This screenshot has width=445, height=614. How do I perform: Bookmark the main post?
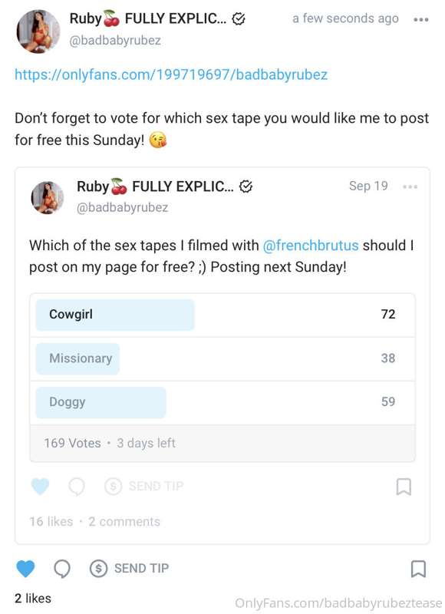coord(418,569)
